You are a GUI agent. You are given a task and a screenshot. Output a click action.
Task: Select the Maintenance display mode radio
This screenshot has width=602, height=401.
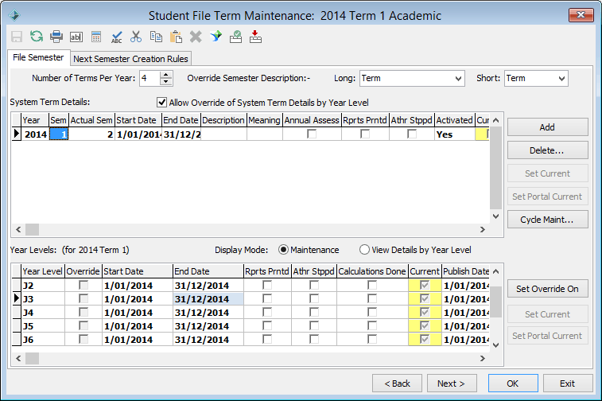click(x=283, y=250)
